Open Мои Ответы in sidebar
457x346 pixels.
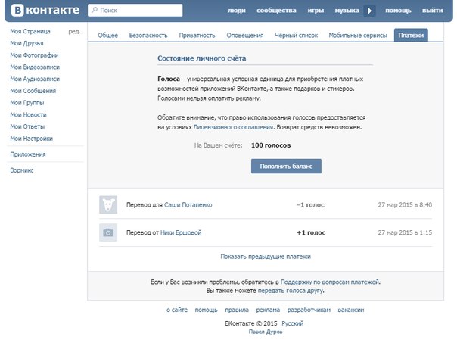tap(27, 126)
